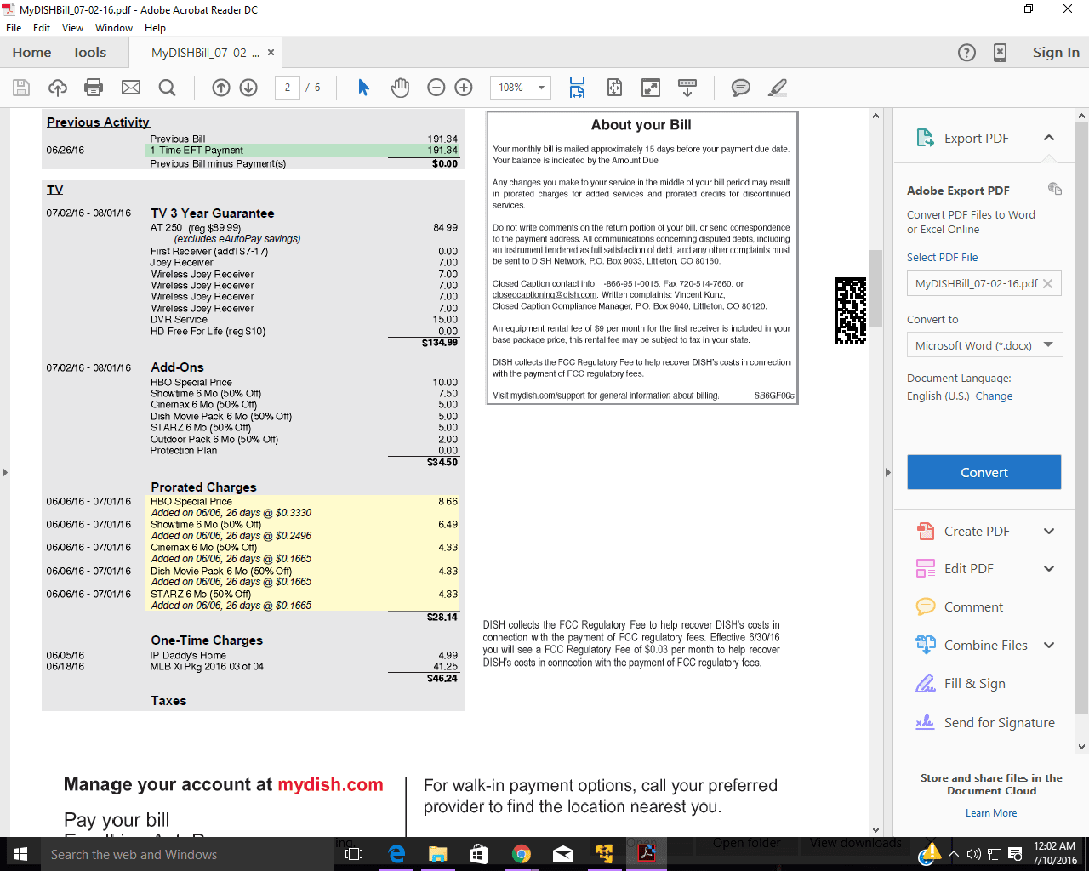Screen dimensions: 1089x871
Task: Open the Comment tool in sidebar
Action: click(x=973, y=606)
